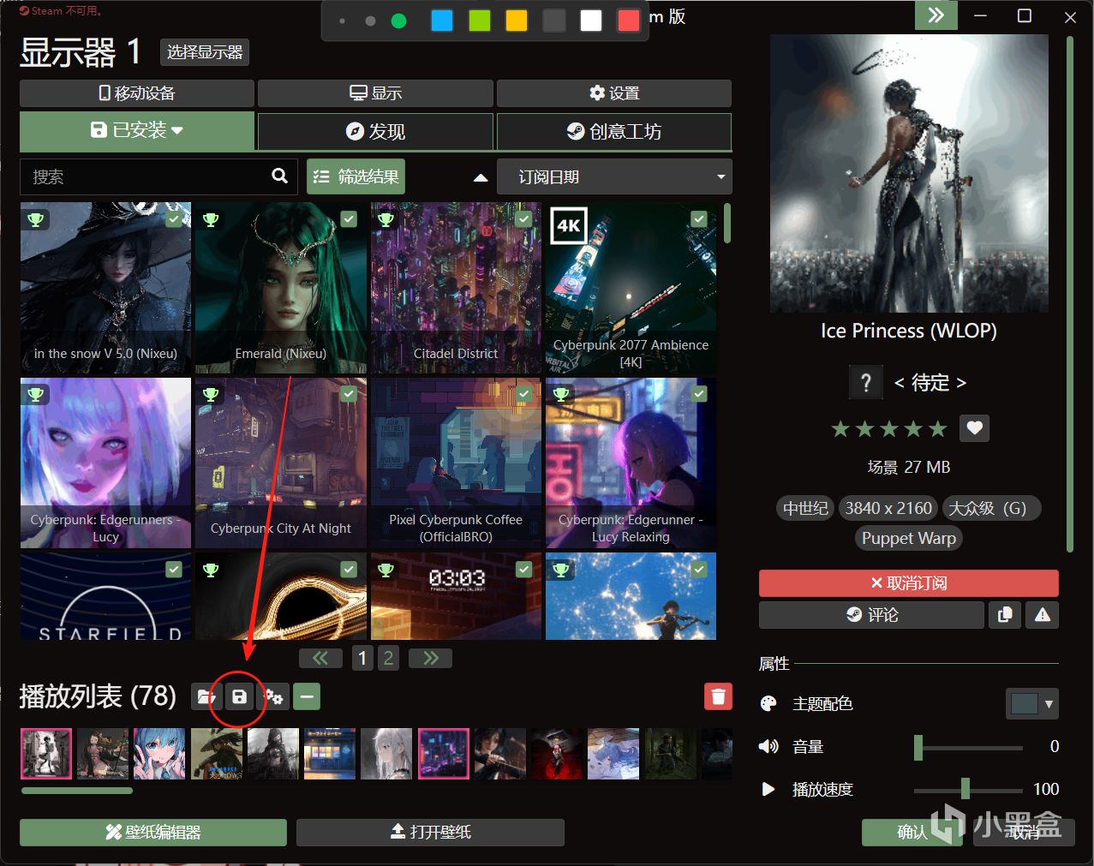This screenshot has width=1094, height=866.
Task: Select the blue-haired girl playlist thumbnail
Action: (159, 754)
